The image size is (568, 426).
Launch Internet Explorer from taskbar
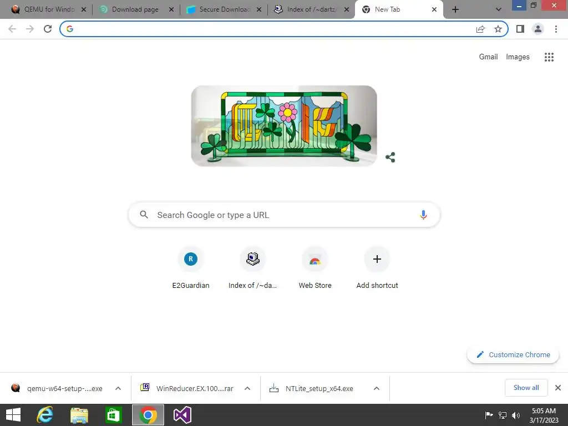45,415
